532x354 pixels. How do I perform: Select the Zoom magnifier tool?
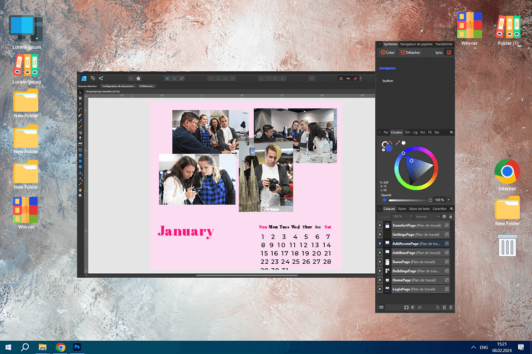tap(81, 195)
